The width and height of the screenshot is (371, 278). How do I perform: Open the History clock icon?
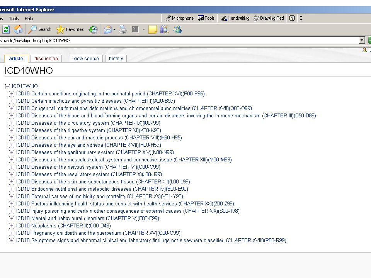93,29
